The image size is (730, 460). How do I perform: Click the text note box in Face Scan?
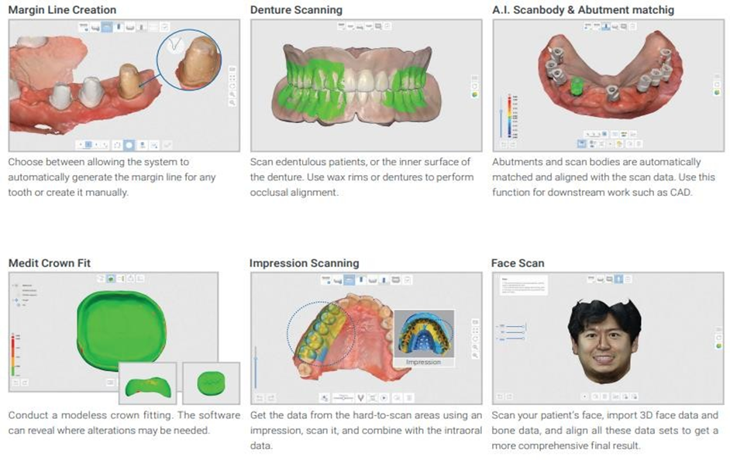(x=524, y=287)
